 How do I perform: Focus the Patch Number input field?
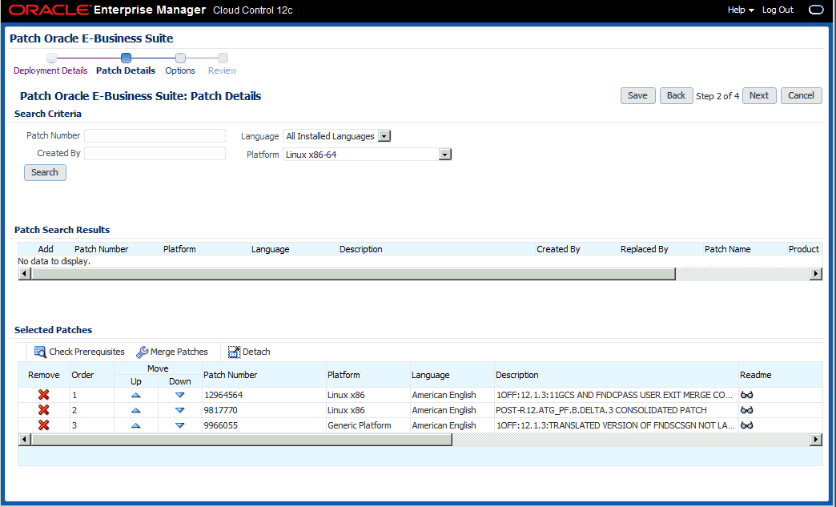click(x=155, y=135)
